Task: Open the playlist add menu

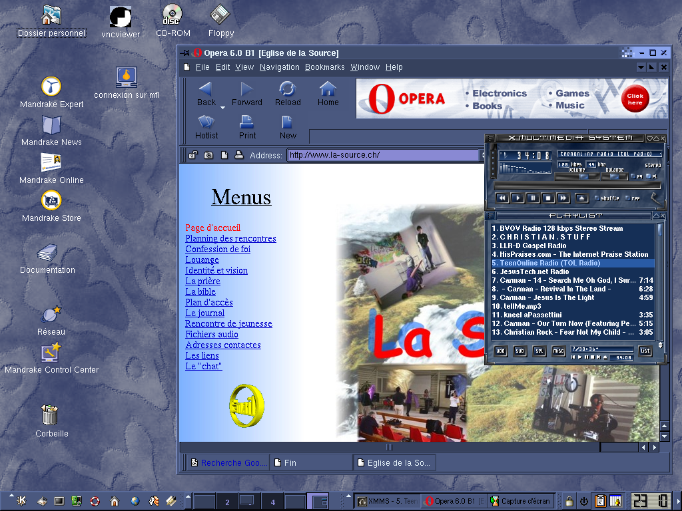Action: [x=501, y=351]
